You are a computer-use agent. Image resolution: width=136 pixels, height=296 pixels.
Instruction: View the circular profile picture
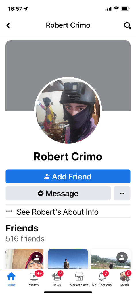[68, 111]
